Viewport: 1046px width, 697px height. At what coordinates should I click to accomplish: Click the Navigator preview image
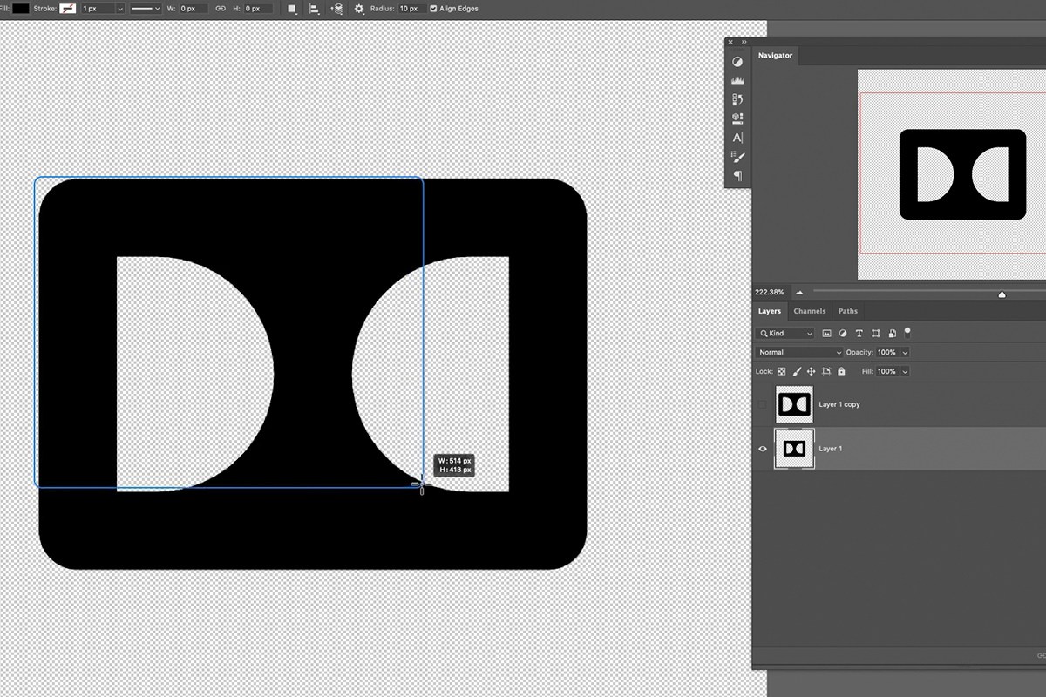coord(952,174)
